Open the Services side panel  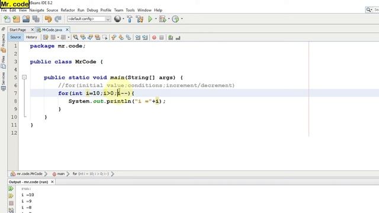[3, 82]
